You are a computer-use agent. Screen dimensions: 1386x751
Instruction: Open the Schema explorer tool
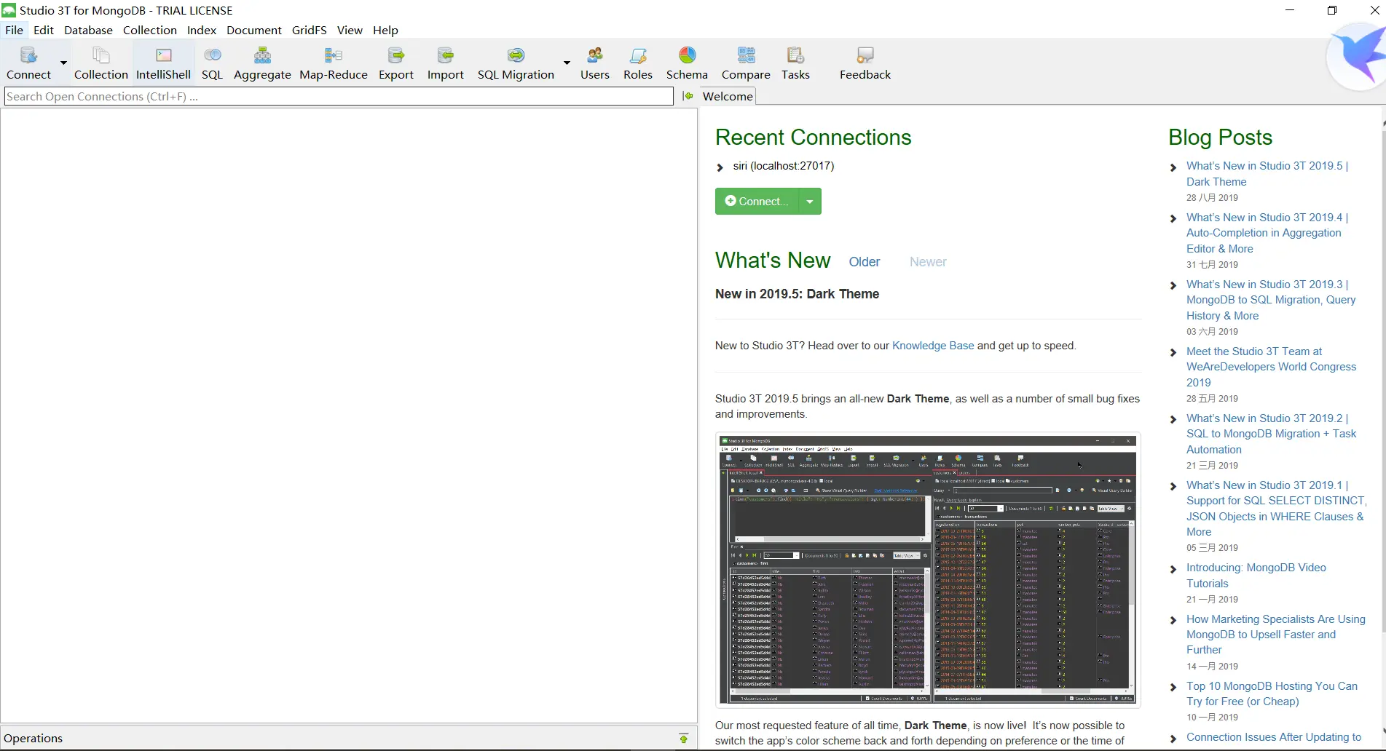pyautogui.click(x=687, y=63)
